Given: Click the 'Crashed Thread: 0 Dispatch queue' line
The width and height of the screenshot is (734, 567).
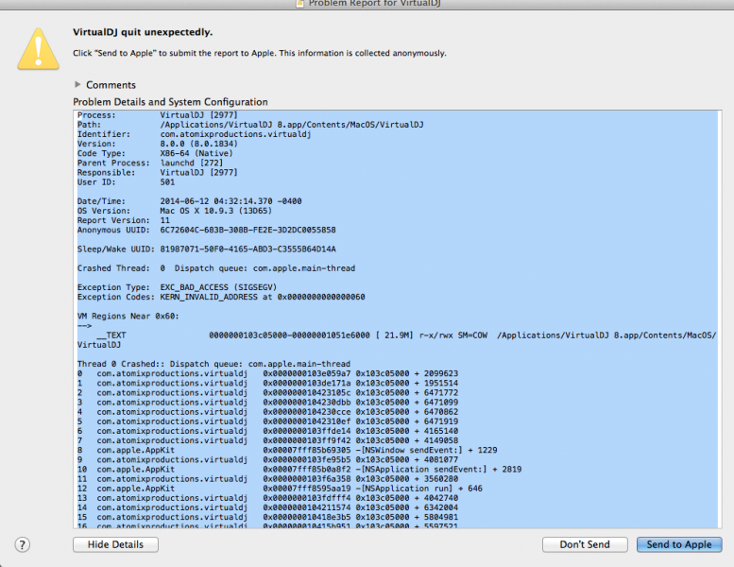Looking at the screenshot, I should pos(216,268).
